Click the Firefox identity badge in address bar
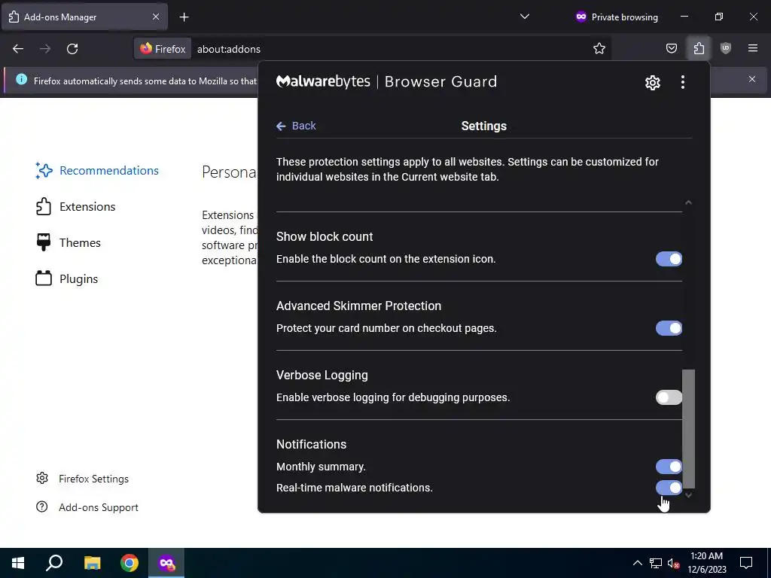The image size is (771, 578). click(163, 49)
